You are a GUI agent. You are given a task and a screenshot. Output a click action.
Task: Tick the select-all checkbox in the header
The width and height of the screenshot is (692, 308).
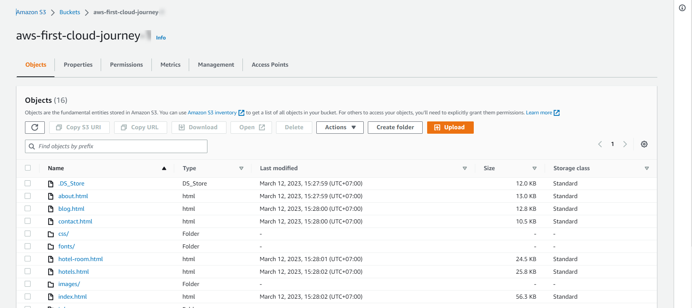coord(28,168)
